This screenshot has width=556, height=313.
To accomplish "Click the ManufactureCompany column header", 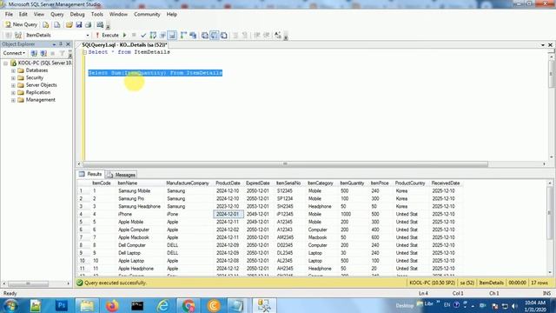I will [188, 183].
